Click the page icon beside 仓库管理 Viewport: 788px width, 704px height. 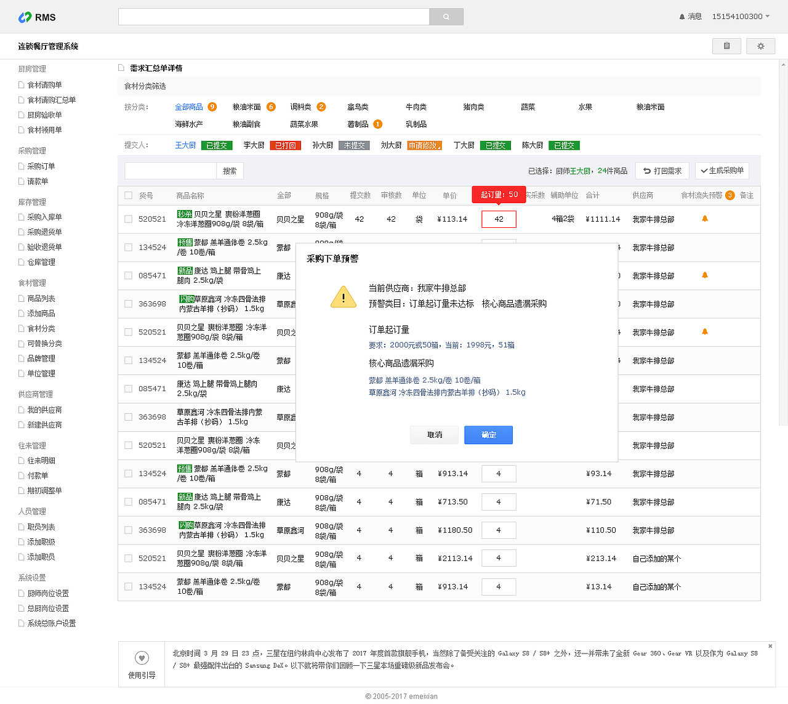tap(22, 262)
